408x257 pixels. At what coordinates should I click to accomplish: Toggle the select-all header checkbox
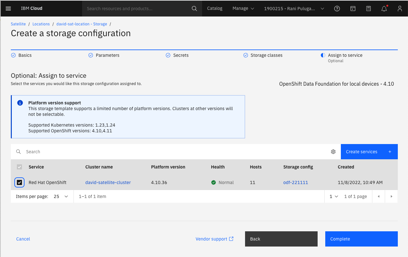pyautogui.click(x=19, y=167)
